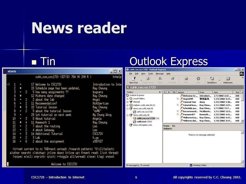This screenshot has width=246, height=184.
Task: Show more toolbar buttons via chevron
Action: click(243, 78)
